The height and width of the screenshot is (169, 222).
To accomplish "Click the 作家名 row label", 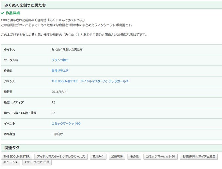I will [8, 71].
